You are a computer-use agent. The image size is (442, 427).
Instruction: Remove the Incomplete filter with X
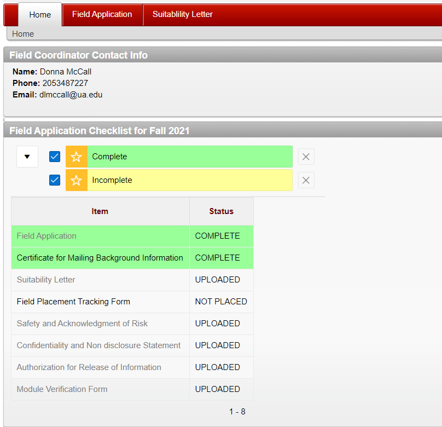tap(306, 181)
